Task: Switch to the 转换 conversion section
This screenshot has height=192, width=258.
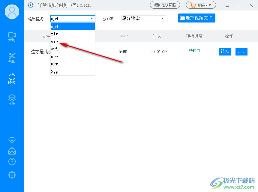Action: [x=12, y=79]
